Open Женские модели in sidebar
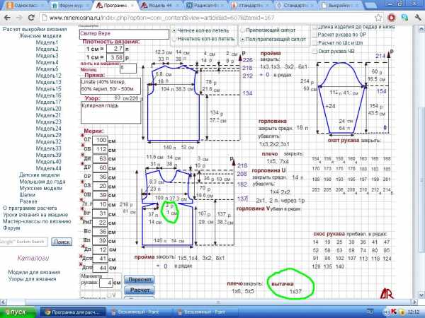This screenshot has width=425, height=318. 39,35
